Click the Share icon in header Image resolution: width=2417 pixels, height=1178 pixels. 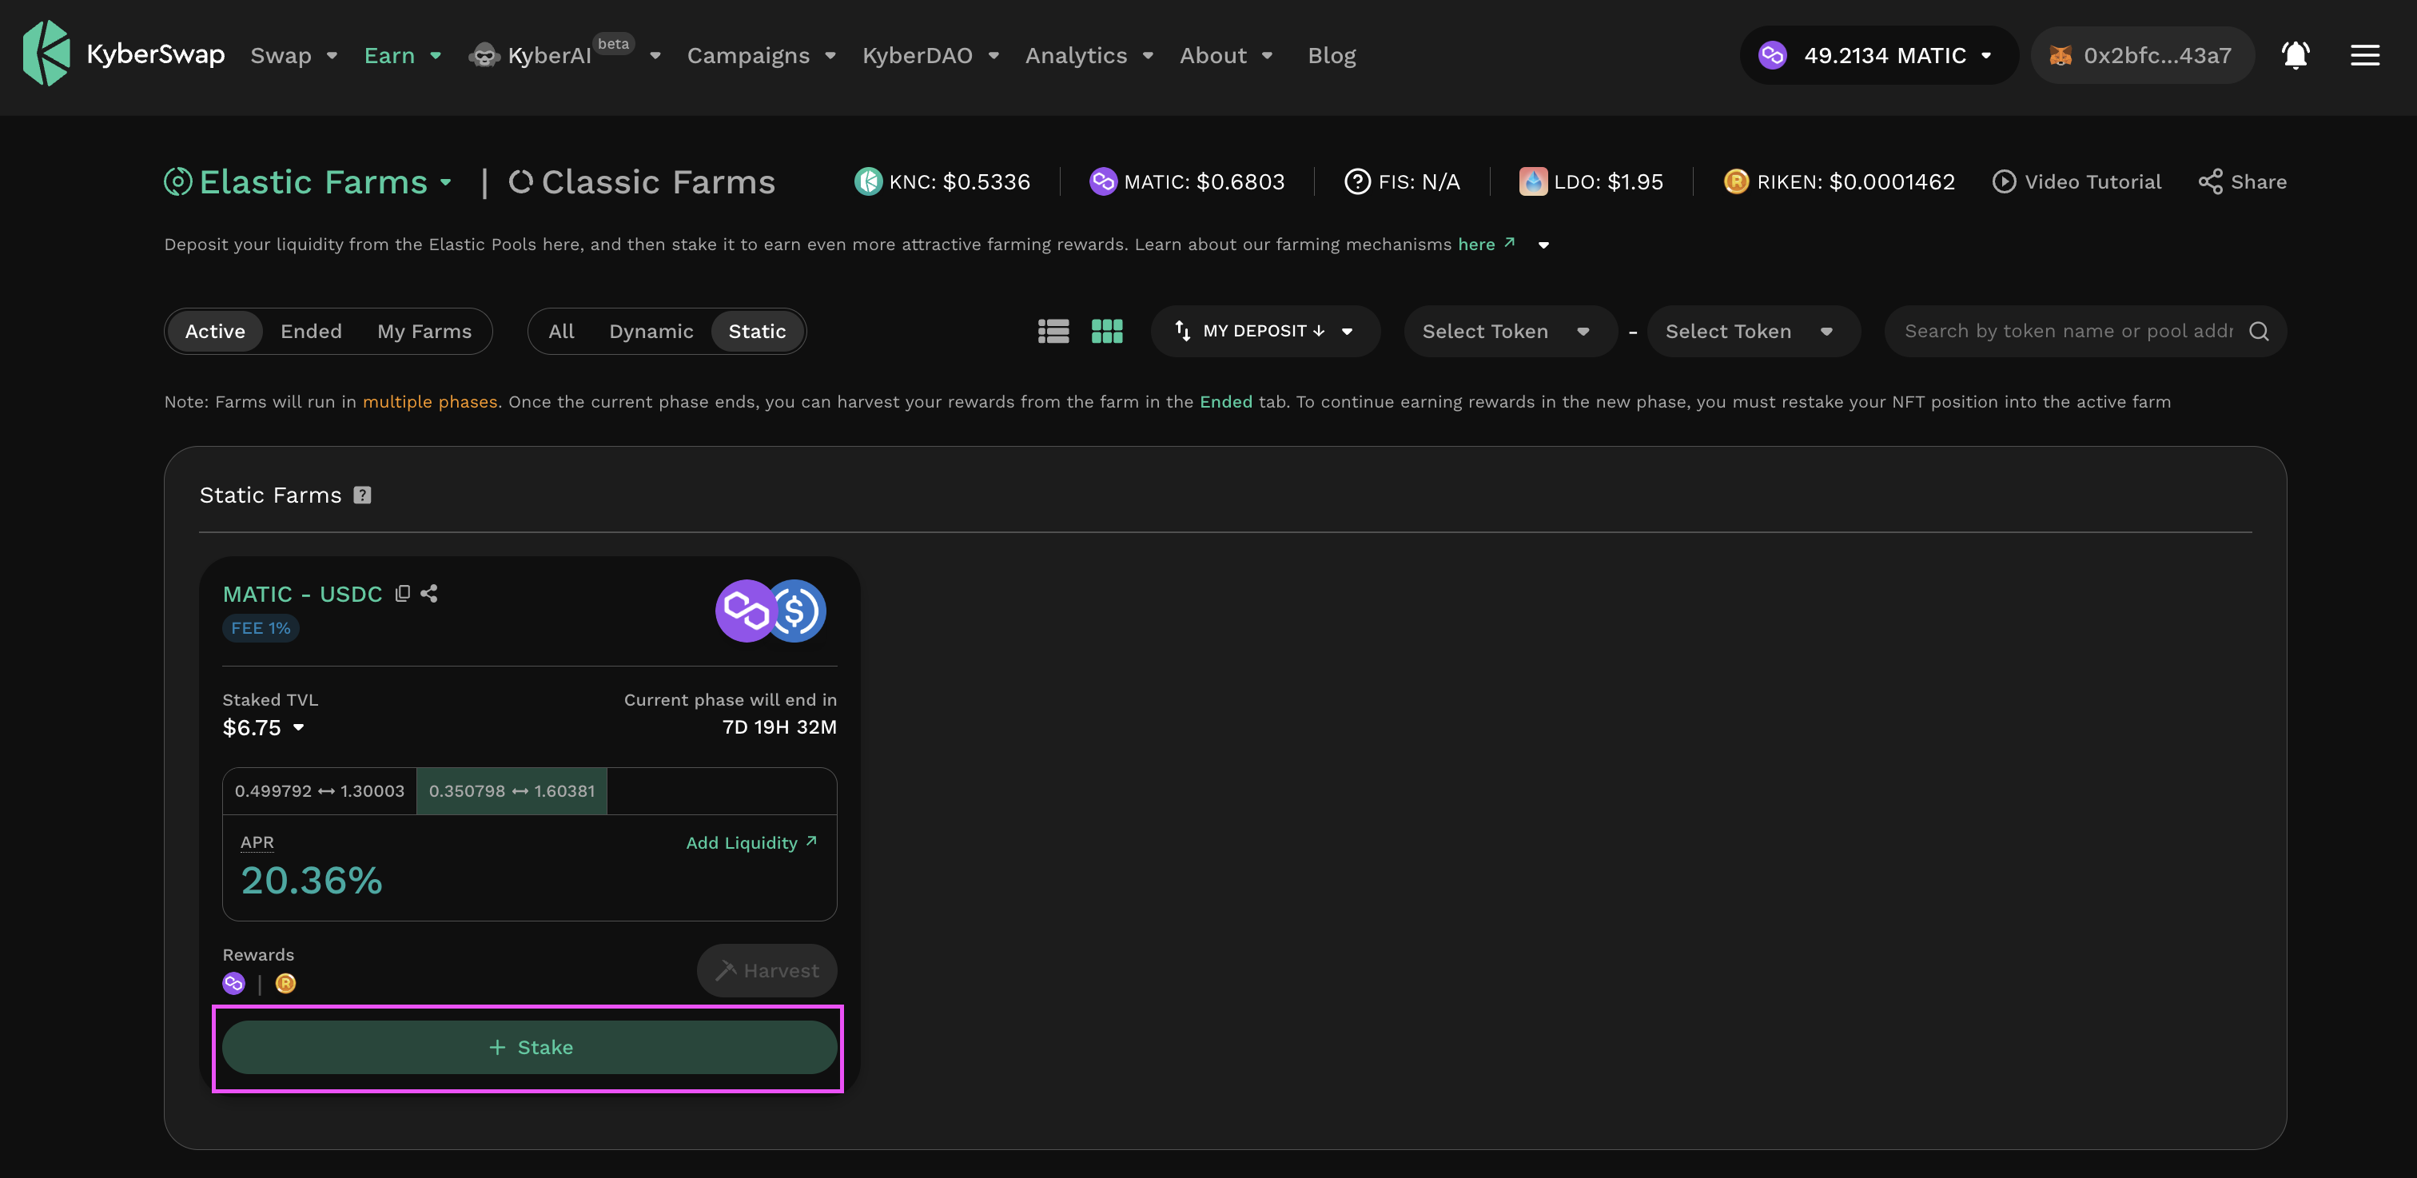(x=2210, y=181)
